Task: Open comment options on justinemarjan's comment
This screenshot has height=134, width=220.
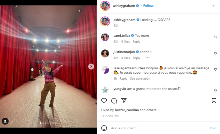Action: pos(148,58)
